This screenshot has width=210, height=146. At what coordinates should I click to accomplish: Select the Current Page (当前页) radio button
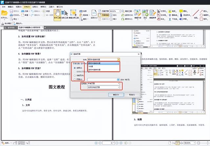[x=75, y=75]
